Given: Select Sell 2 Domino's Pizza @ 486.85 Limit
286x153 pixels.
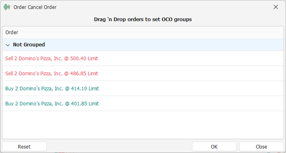Looking at the screenshot, I should point(143,73).
